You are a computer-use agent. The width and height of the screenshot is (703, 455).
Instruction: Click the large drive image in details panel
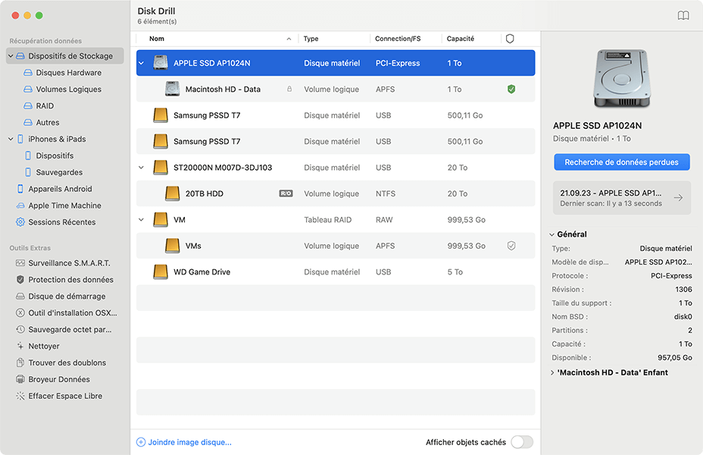pos(621,79)
